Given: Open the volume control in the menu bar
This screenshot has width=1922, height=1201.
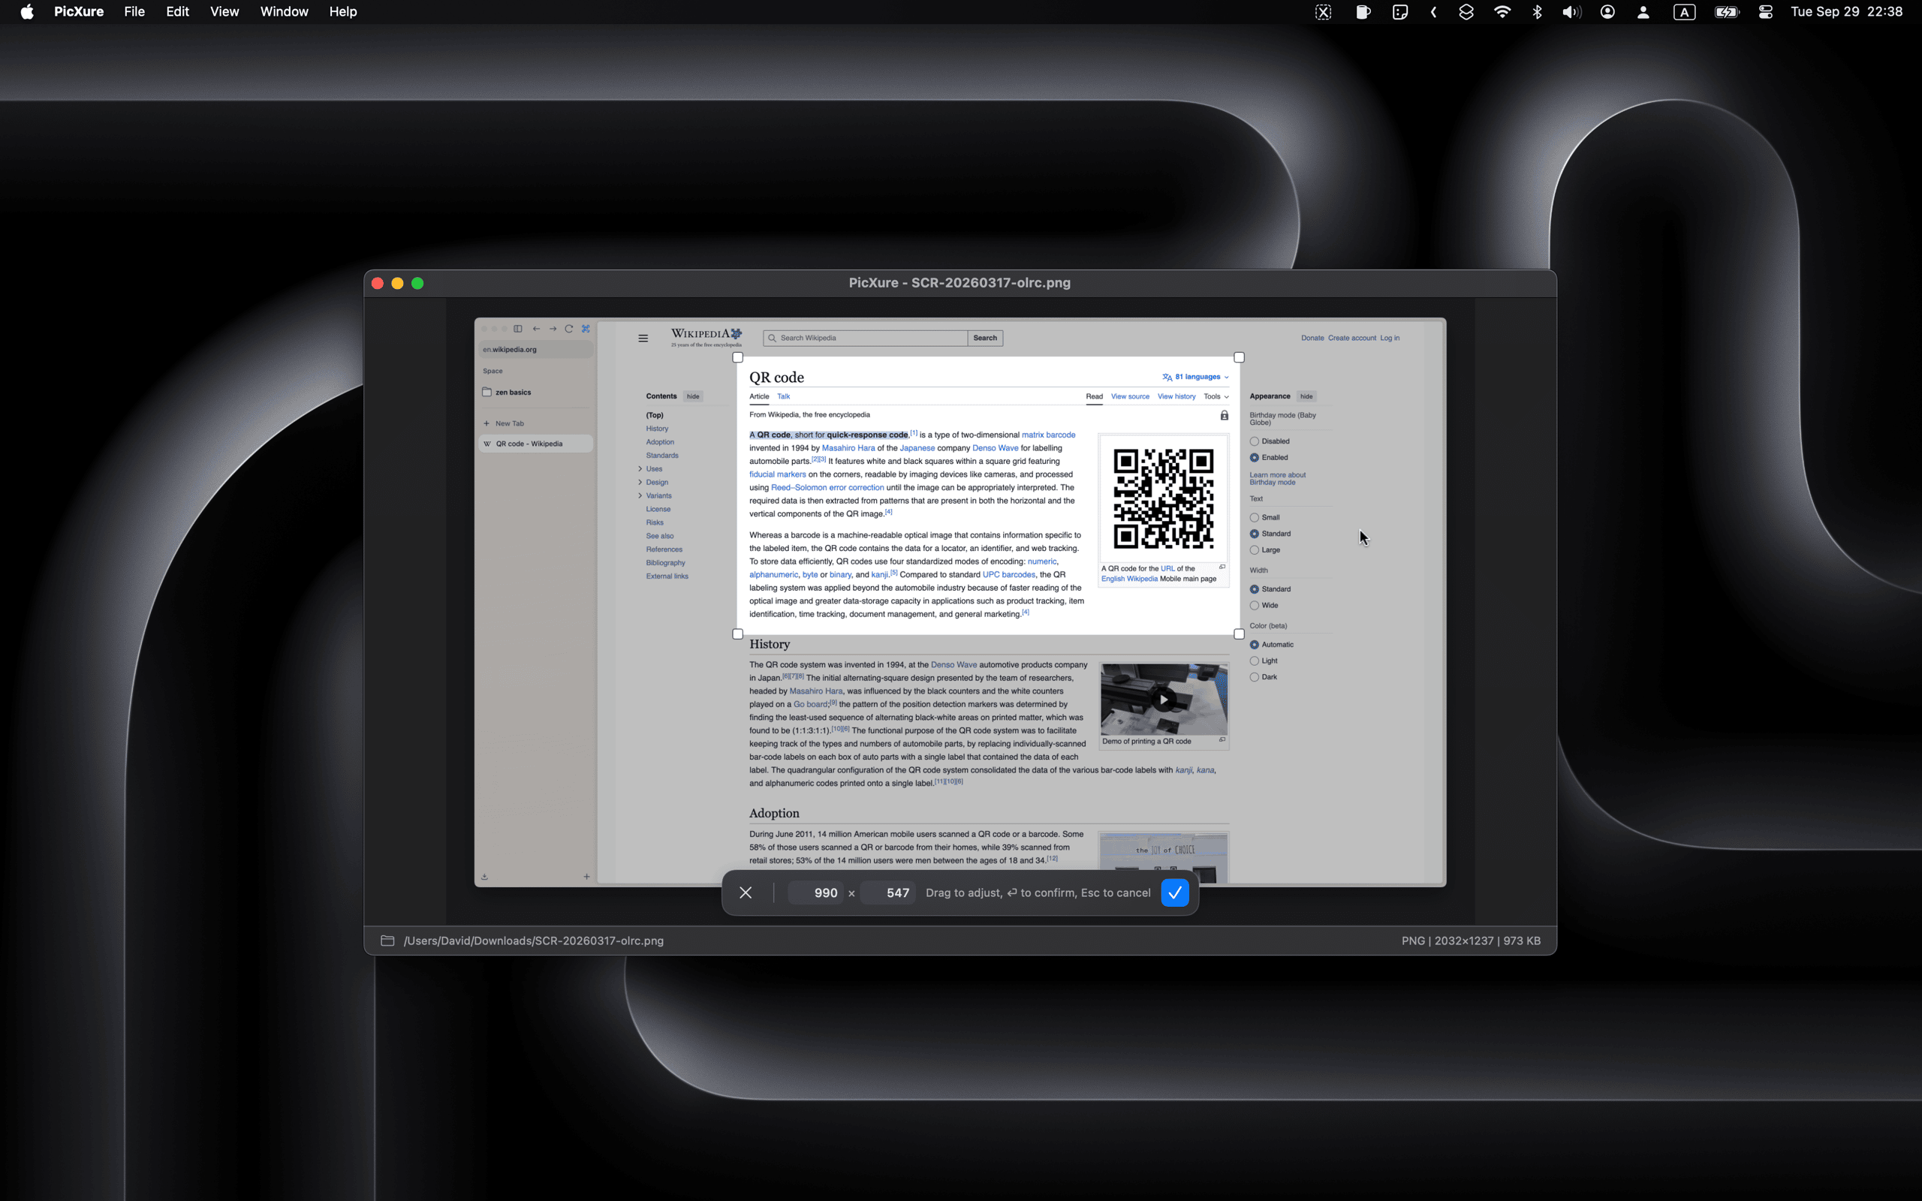Looking at the screenshot, I should (1571, 12).
